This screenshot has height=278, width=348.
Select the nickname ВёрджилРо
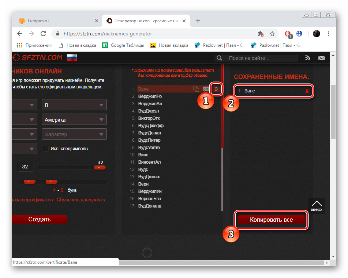point(150,96)
